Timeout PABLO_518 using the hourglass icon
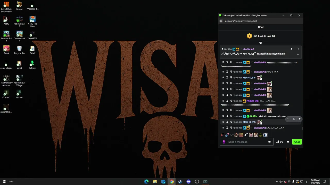The height and width of the screenshot is (185, 330). tap(227, 101)
